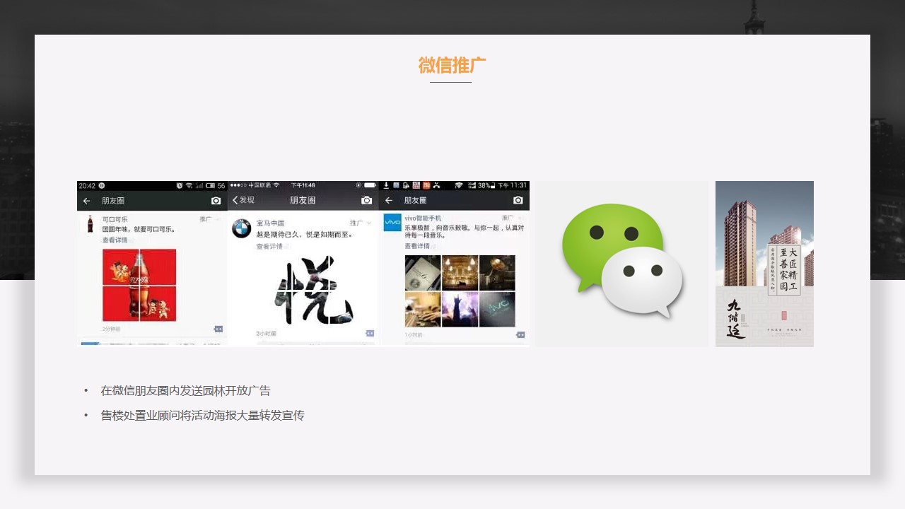
Task: Click the BMW logo avatar
Action: pyautogui.click(x=242, y=228)
